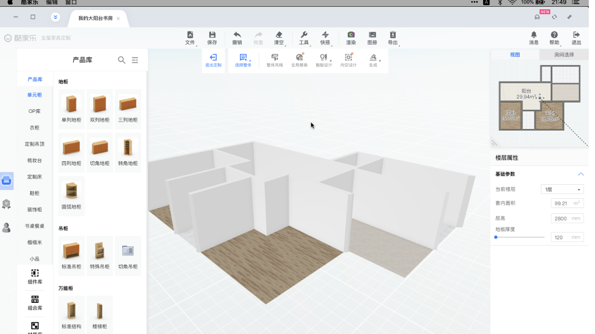Select the 衣柜 category in sidebar
Image resolution: width=595 pixels, height=334 pixels.
click(34, 127)
